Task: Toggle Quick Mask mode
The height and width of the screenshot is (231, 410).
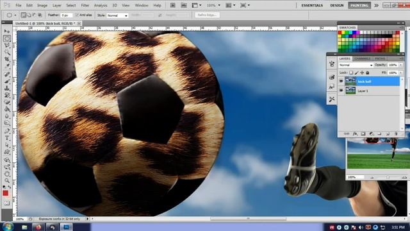Action: pos(7,203)
